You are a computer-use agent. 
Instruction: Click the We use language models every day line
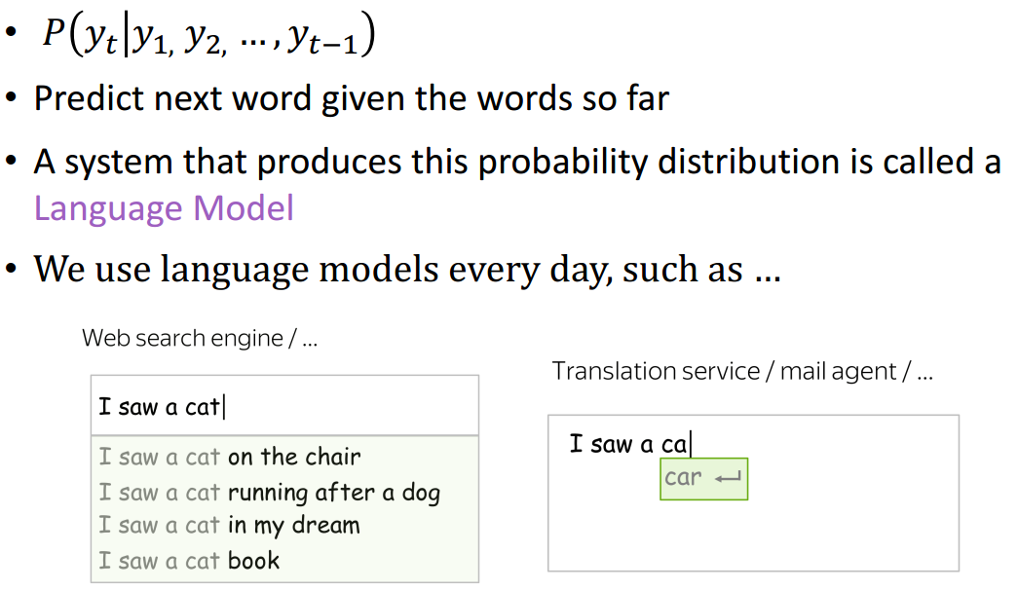point(407,269)
